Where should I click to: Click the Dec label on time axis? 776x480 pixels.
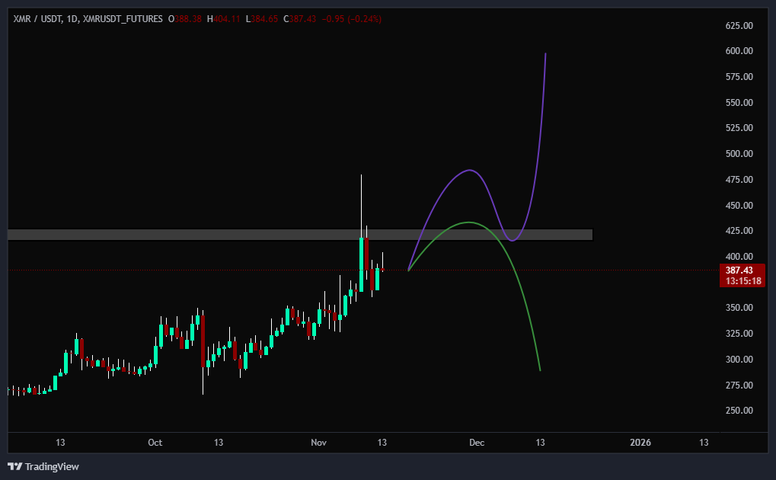pyautogui.click(x=477, y=443)
